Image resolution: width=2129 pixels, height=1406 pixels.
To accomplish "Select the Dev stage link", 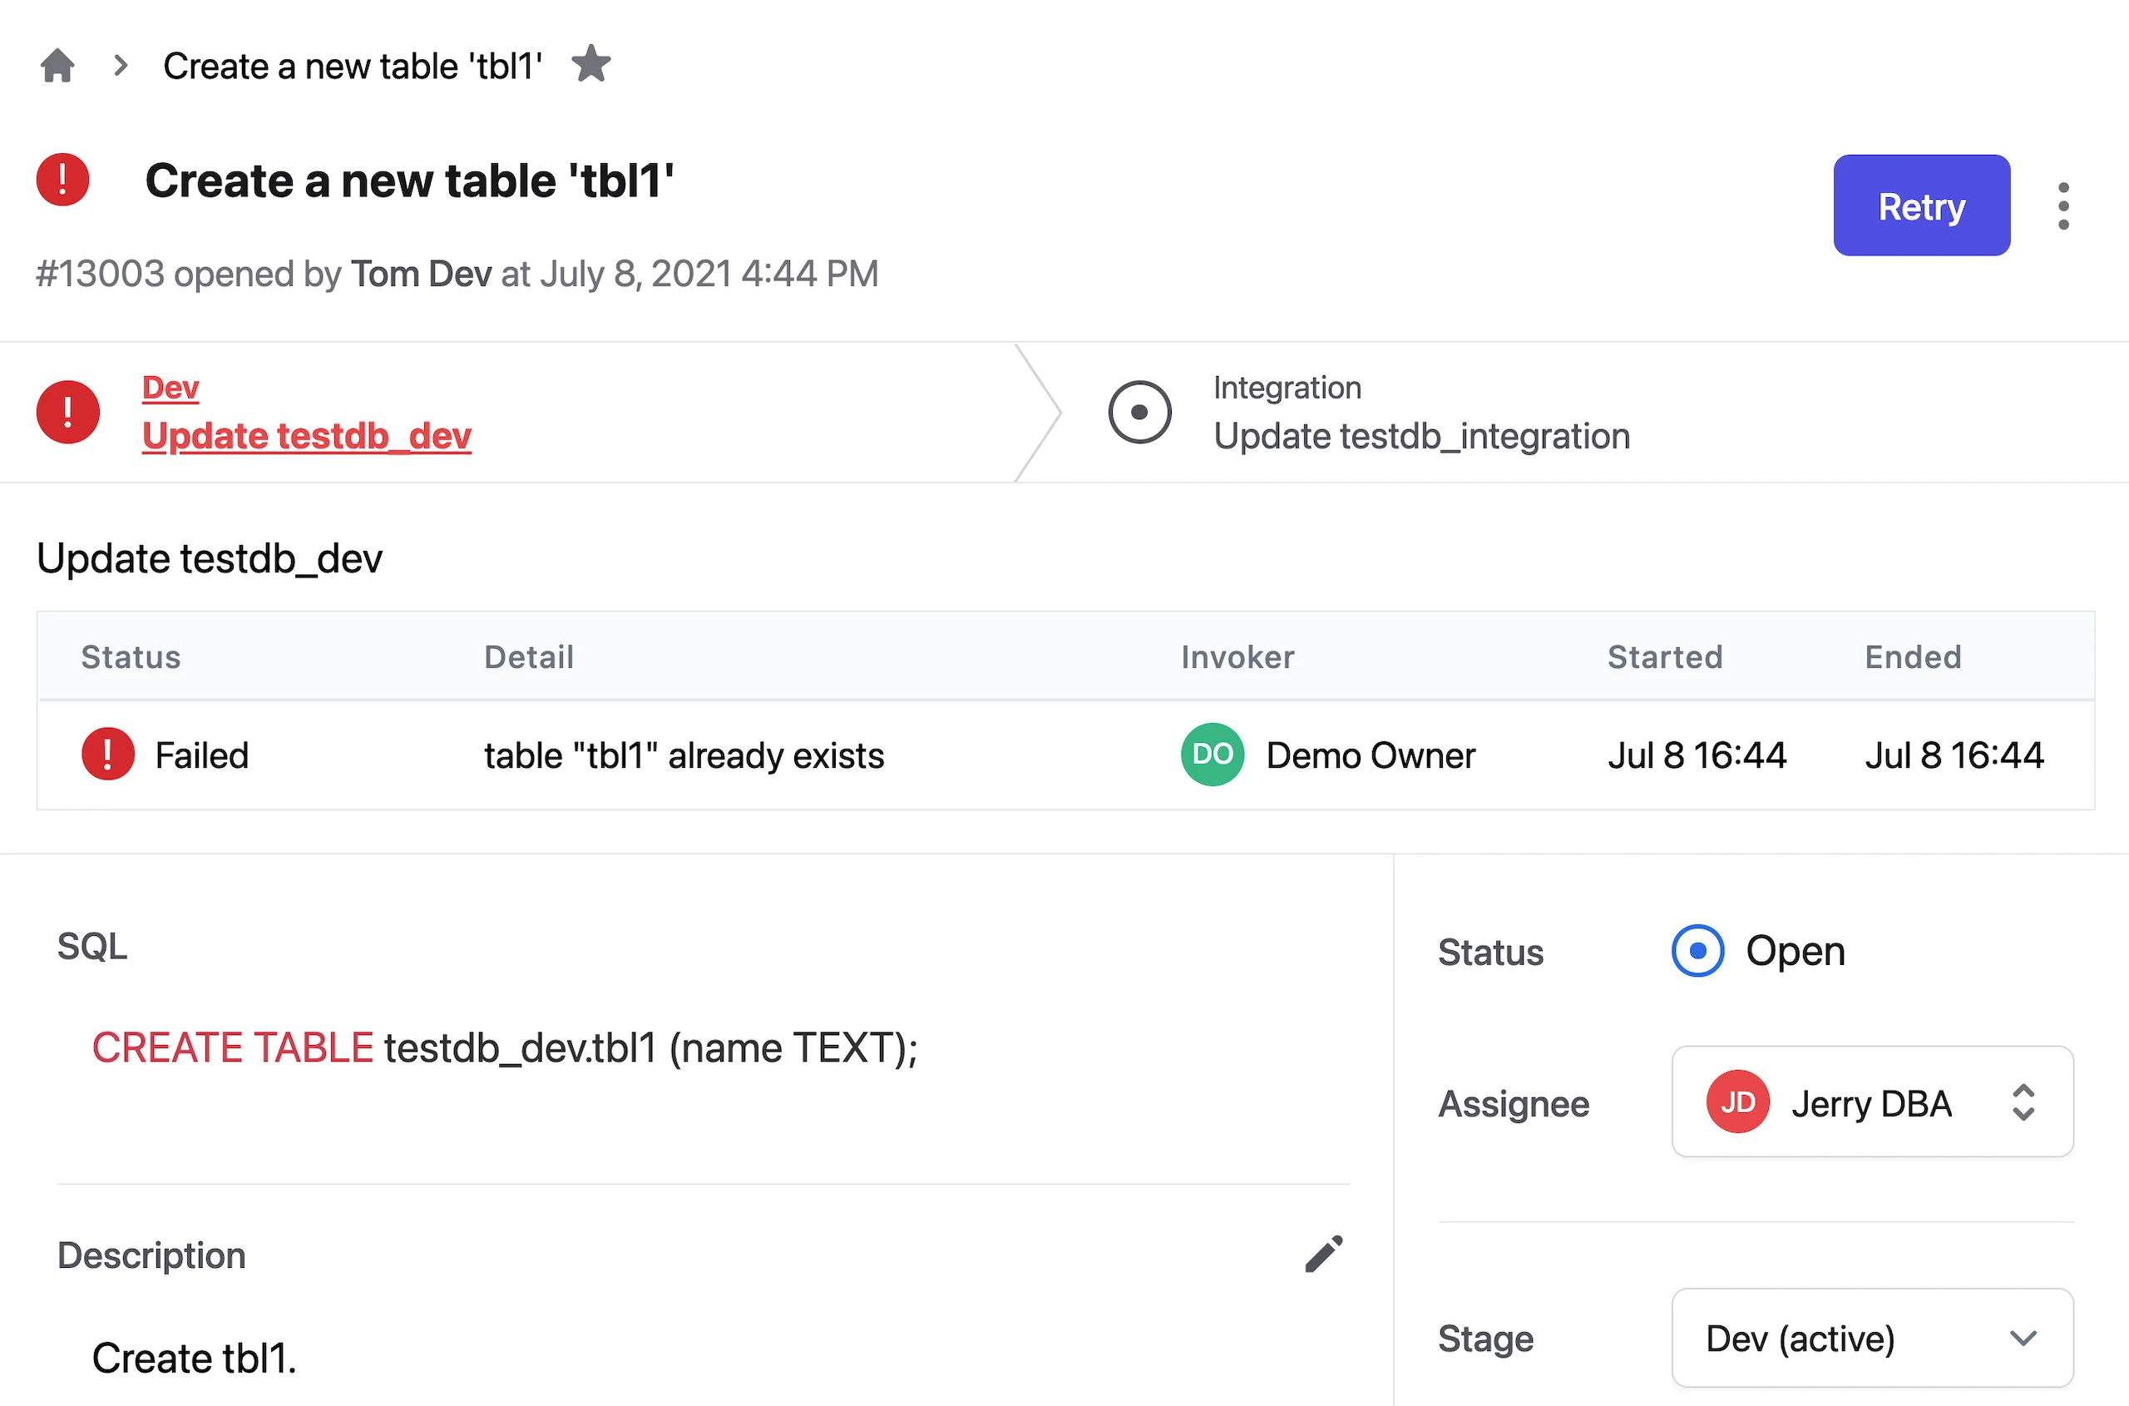I will pos(170,388).
